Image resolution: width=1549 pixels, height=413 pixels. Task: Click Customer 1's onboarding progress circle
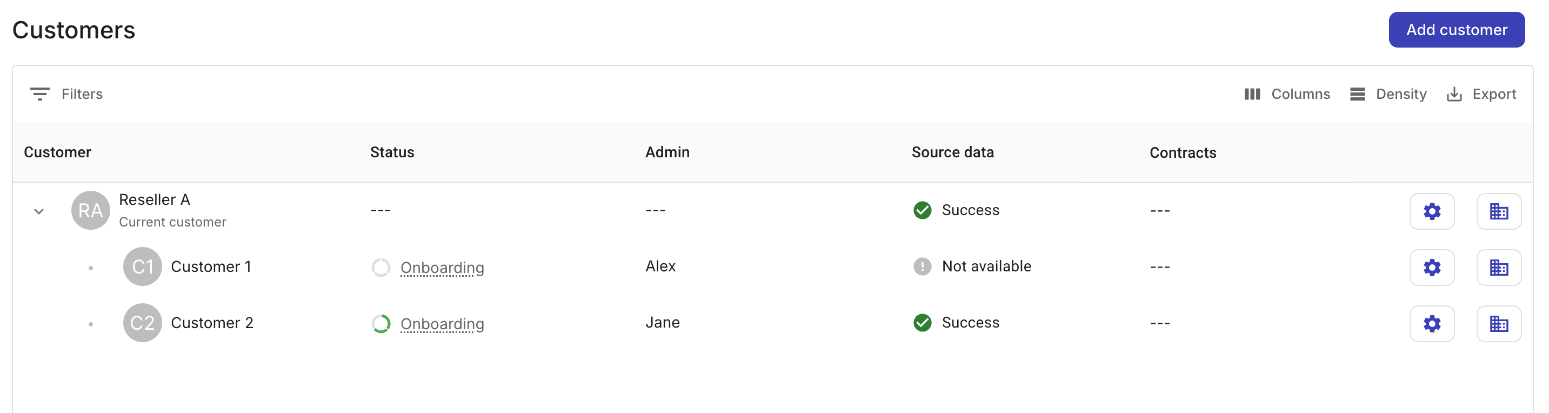pyautogui.click(x=380, y=268)
